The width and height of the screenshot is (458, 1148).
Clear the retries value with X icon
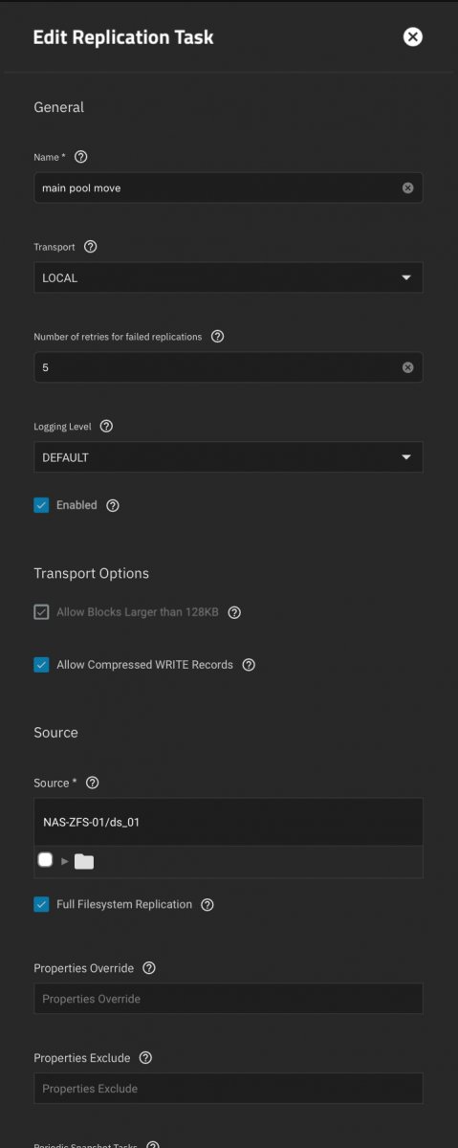coord(407,367)
